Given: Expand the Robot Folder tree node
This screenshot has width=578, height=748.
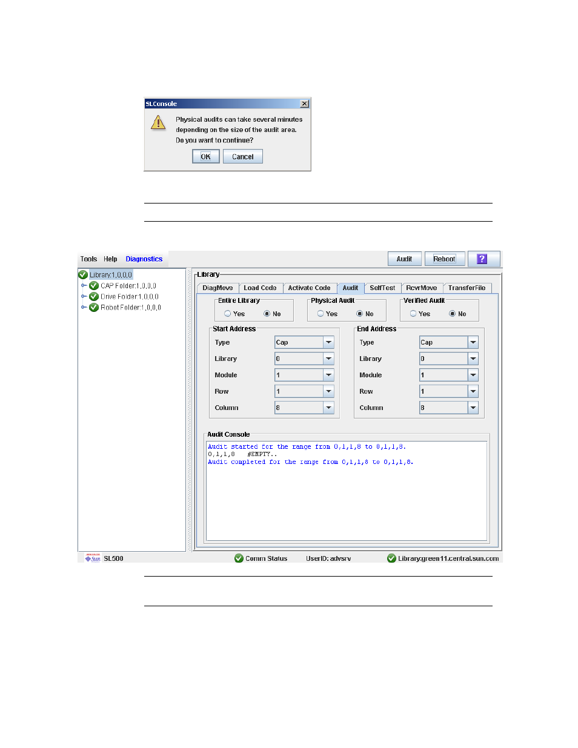Looking at the screenshot, I should (x=84, y=308).
